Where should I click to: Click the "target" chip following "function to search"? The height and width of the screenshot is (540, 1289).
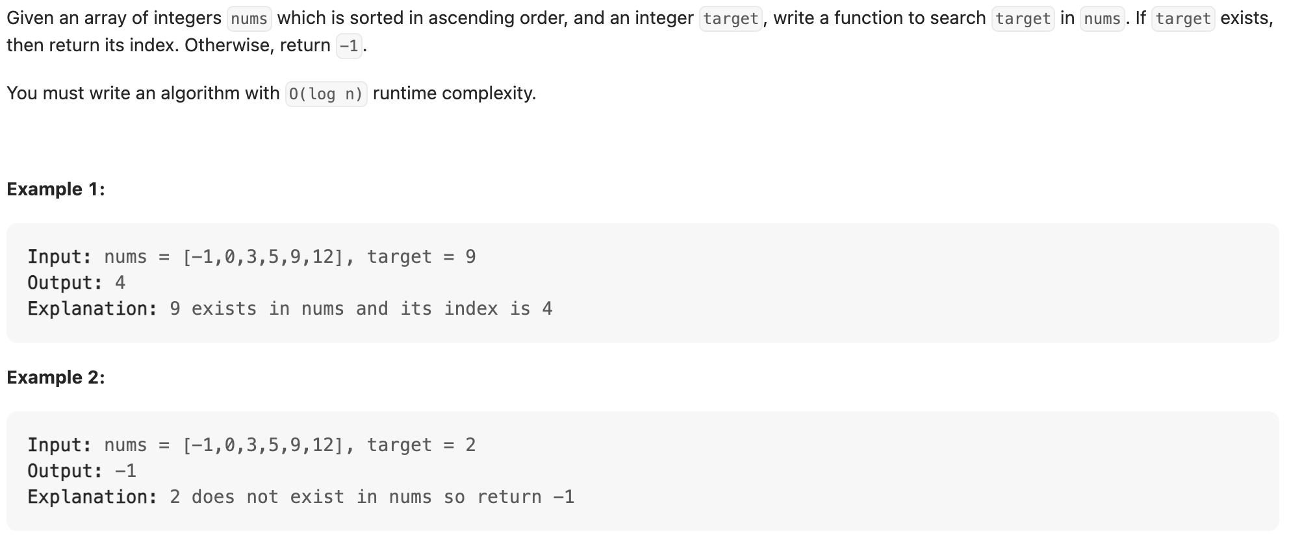click(1023, 19)
